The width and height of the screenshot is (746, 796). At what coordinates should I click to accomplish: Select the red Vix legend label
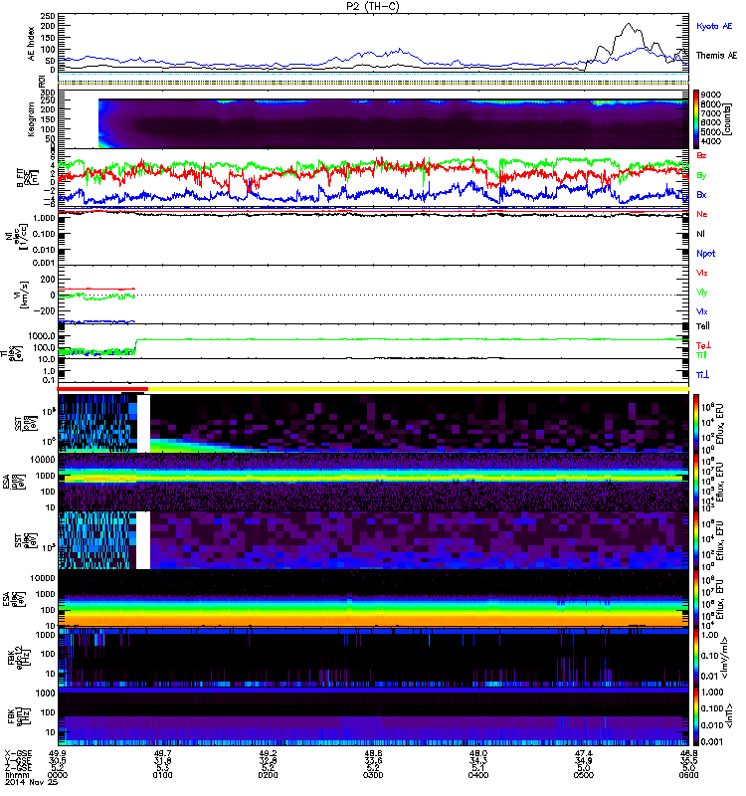pyautogui.click(x=702, y=273)
